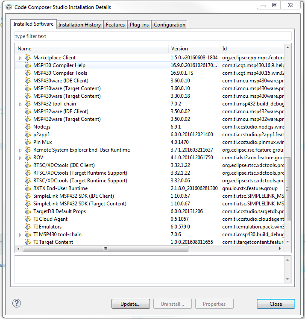Click version 16.9.0.LTS cell

click(182, 73)
